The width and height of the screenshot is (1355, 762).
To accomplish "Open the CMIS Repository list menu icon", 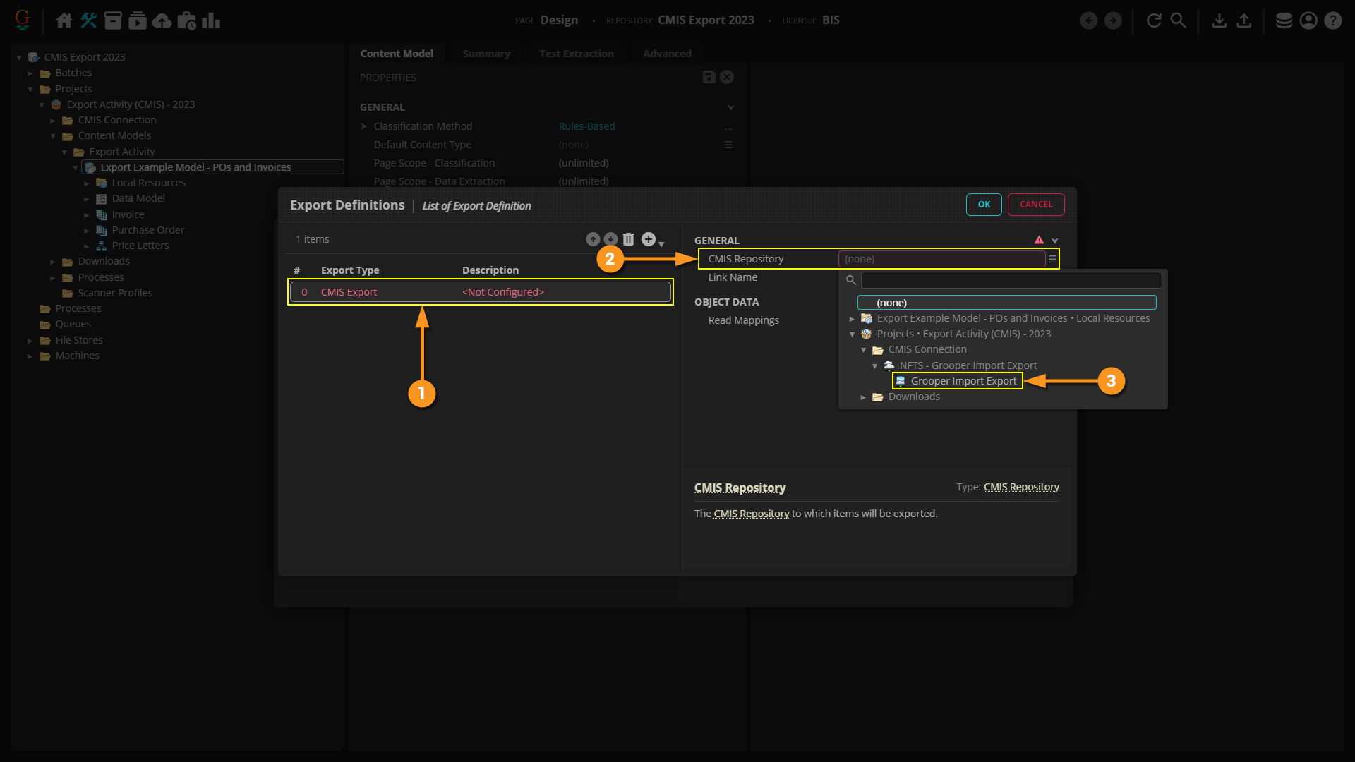I will (1052, 259).
